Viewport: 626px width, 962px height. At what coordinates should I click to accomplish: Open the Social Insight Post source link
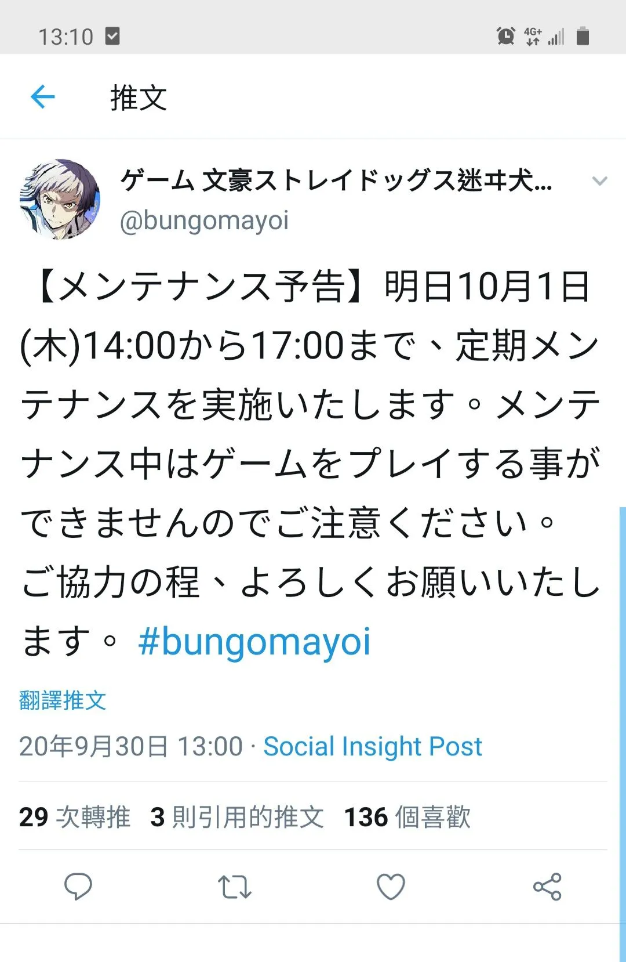point(373,746)
